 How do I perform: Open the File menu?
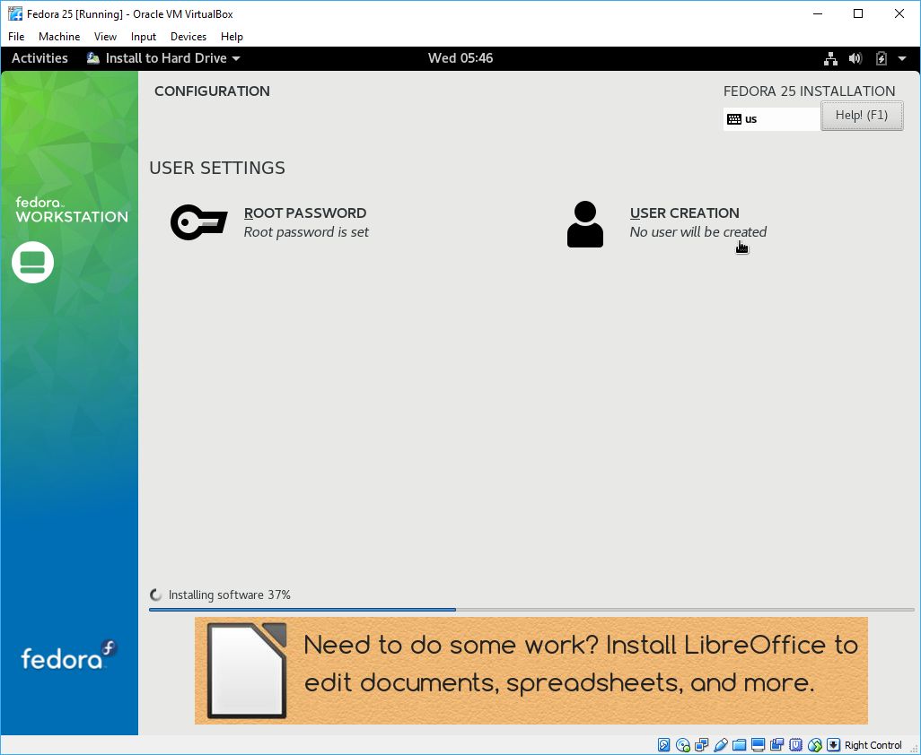point(16,37)
